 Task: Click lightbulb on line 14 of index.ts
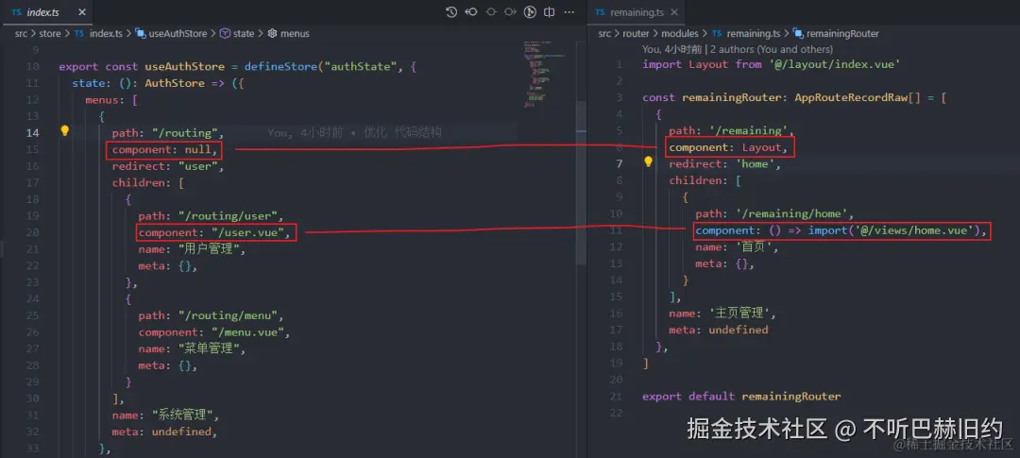[x=65, y=130]
